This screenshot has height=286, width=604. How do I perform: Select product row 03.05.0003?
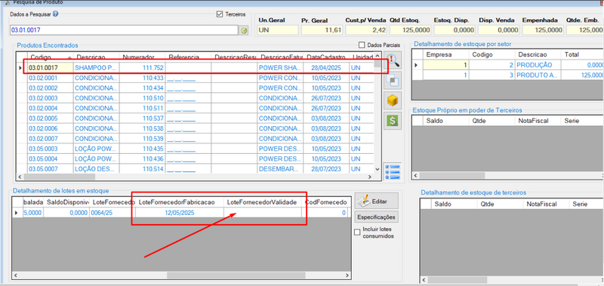[x=195, y=149]
